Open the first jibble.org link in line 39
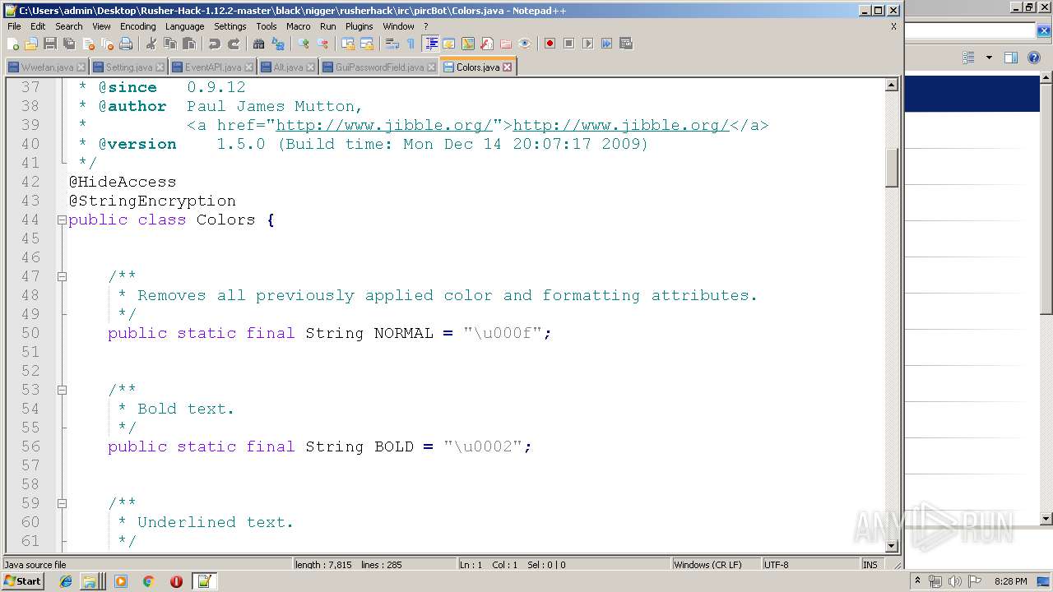 (x=384, y=125)
